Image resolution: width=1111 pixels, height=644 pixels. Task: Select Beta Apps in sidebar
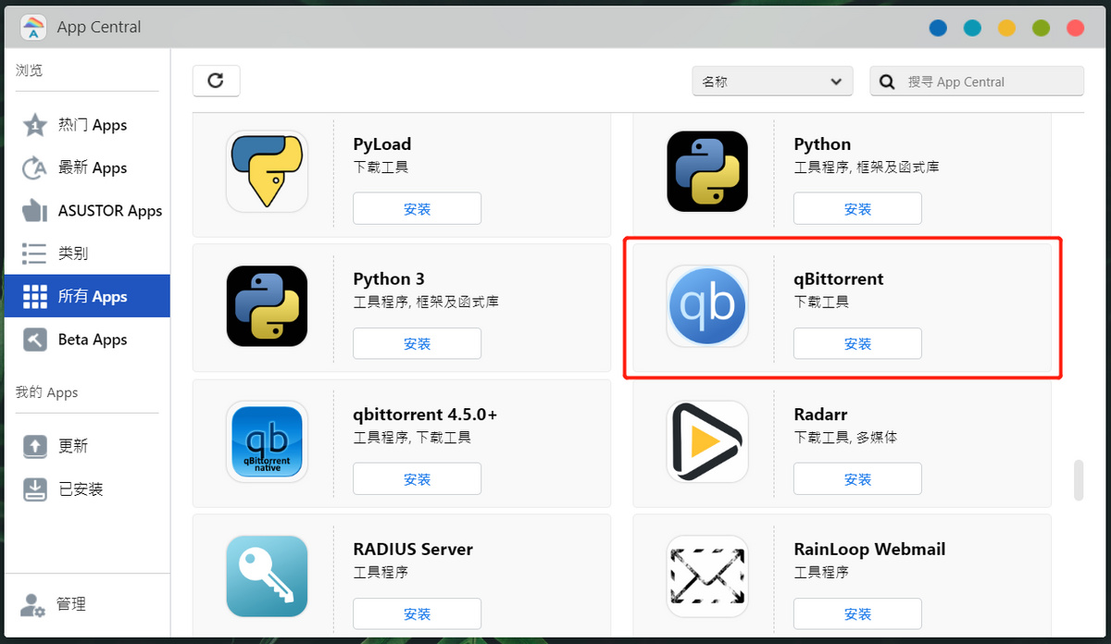pos(85,340)
